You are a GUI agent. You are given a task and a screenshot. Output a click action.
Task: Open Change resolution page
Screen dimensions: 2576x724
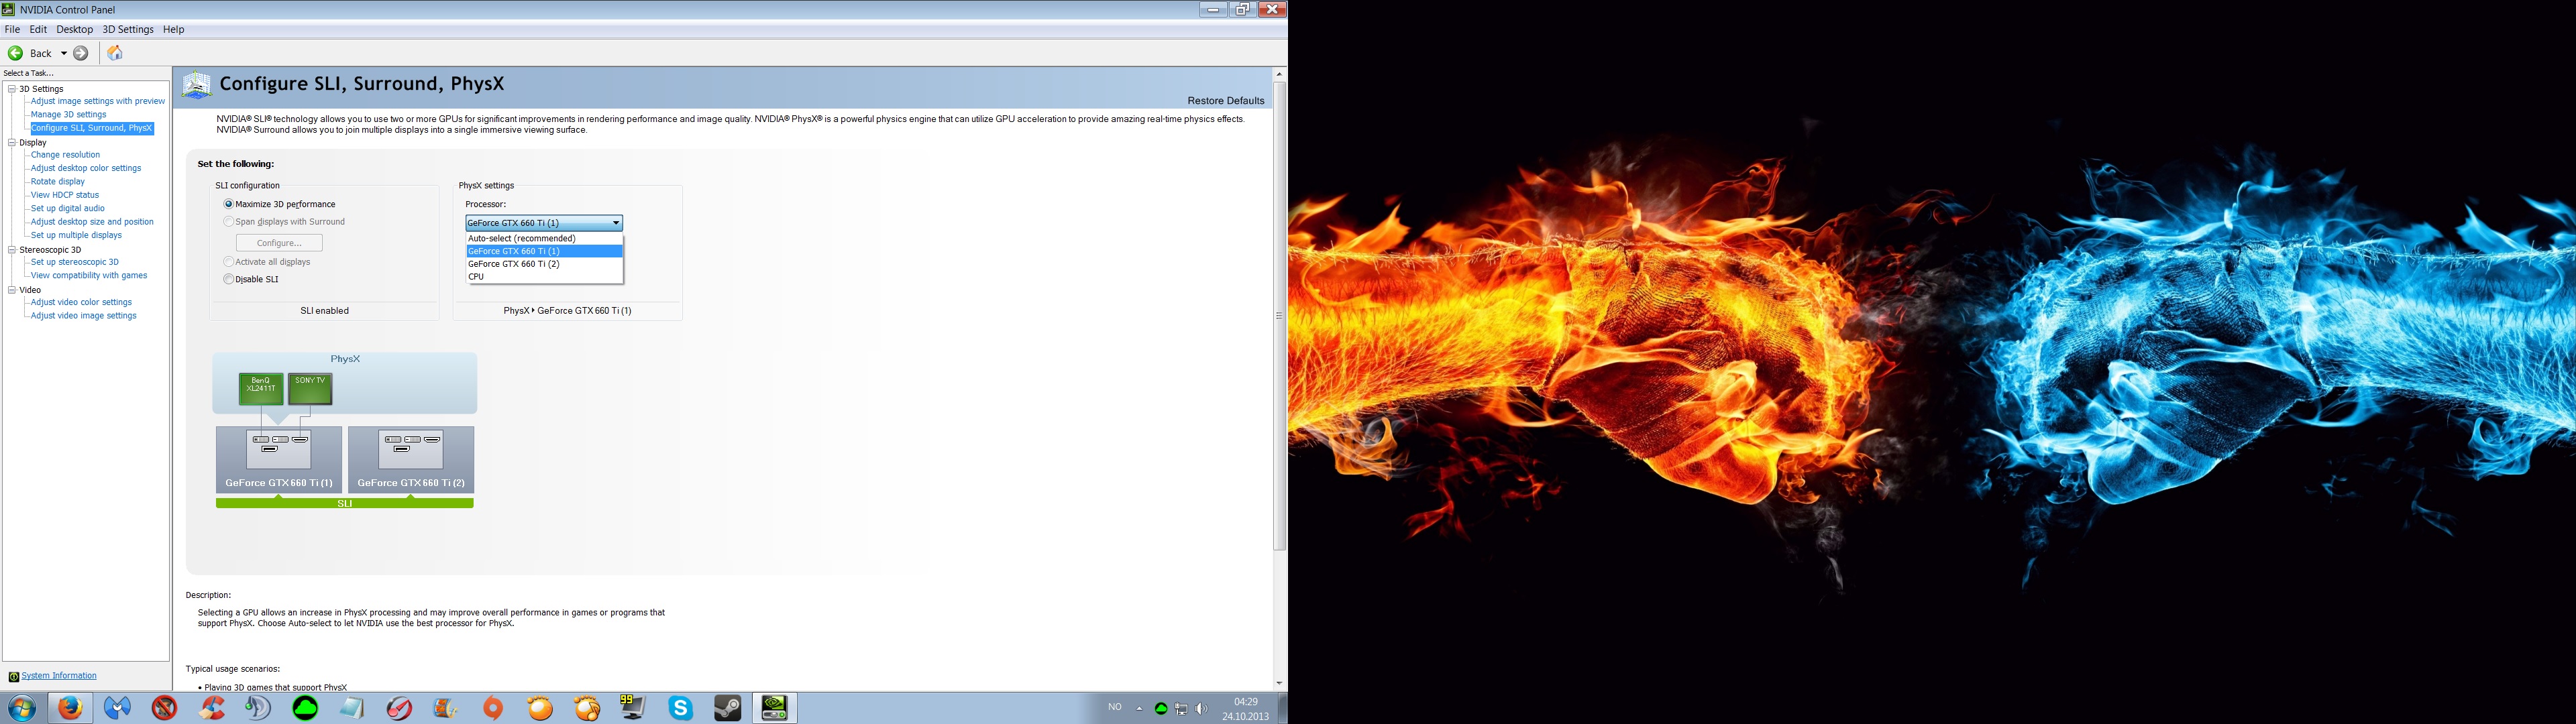(65, 155)
